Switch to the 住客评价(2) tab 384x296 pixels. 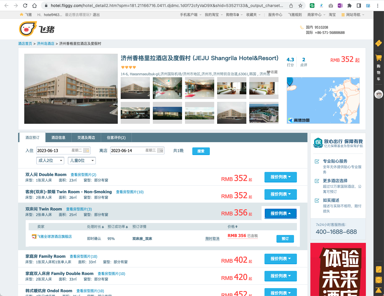point(116,137)
